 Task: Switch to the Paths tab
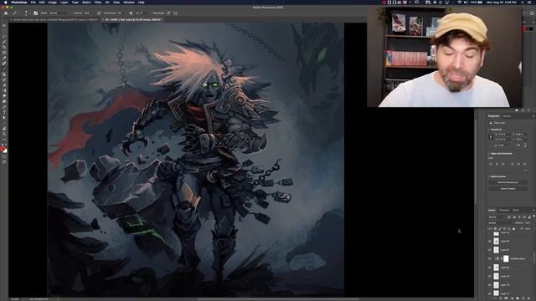point(516,210)
